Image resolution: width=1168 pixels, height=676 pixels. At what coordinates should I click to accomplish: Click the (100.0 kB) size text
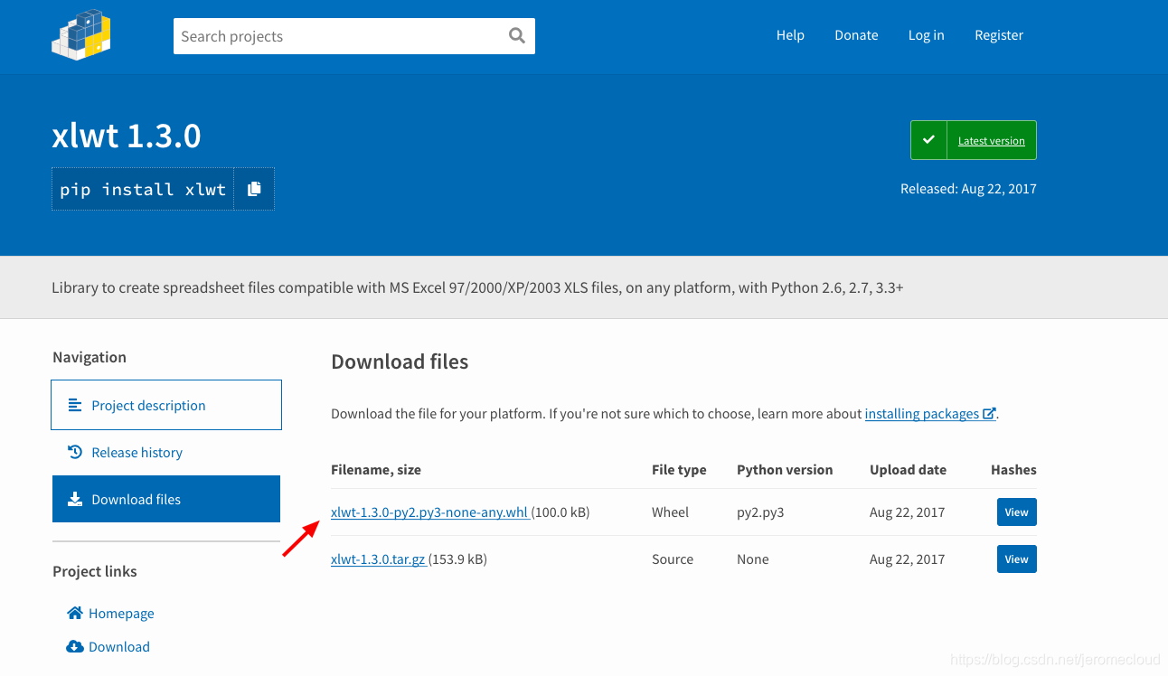tap(560, 512)
